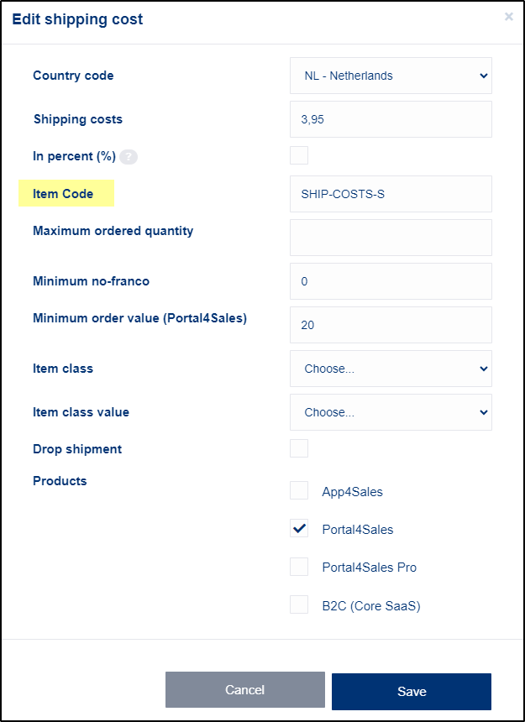525x722 pixels.
Task: Expand the Item class dropdown
Action: pos(391,369)
